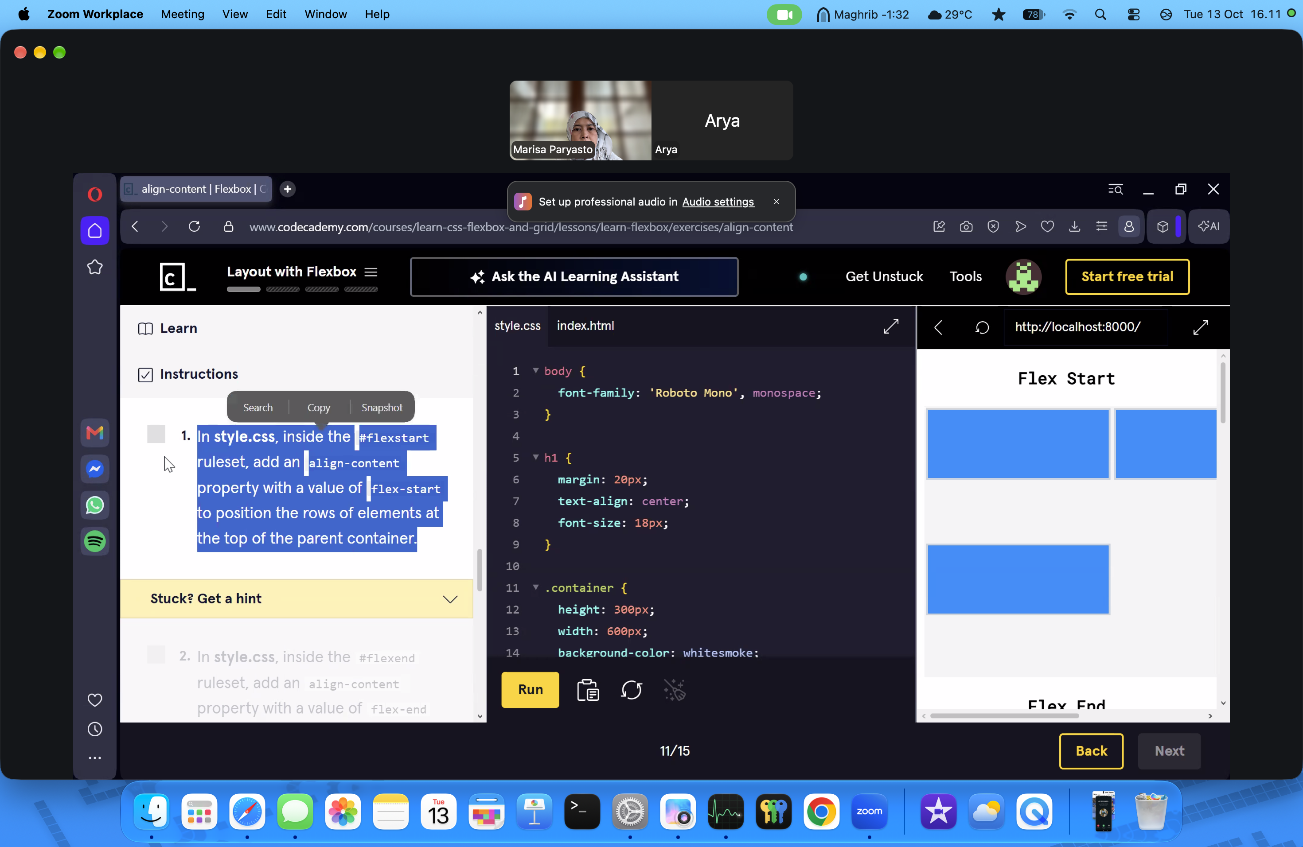
Task: Click the preview horizontal scrollbar
Action: coord(1004,716)
